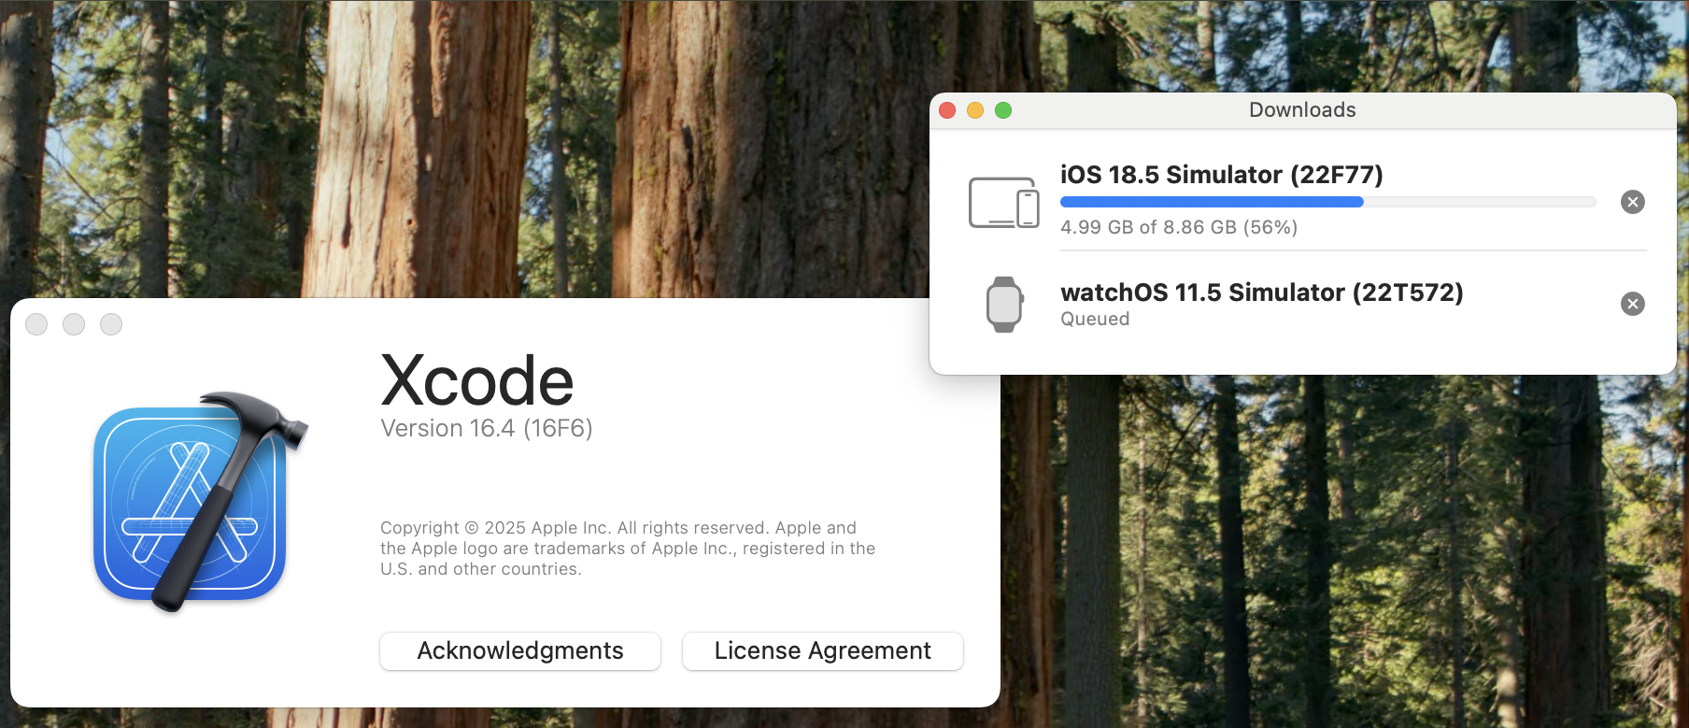Click the Xcode name heading

[476, 380]
